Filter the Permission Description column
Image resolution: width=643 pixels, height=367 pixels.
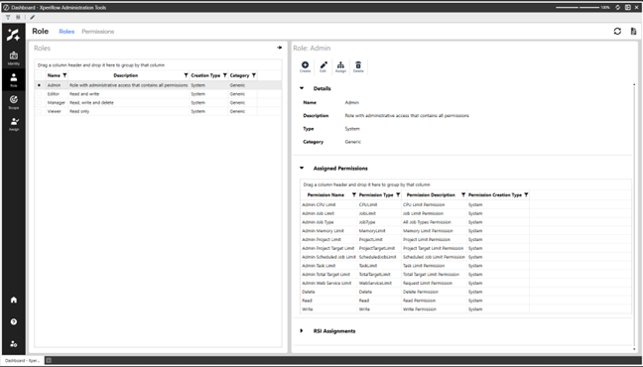[463, 194]
